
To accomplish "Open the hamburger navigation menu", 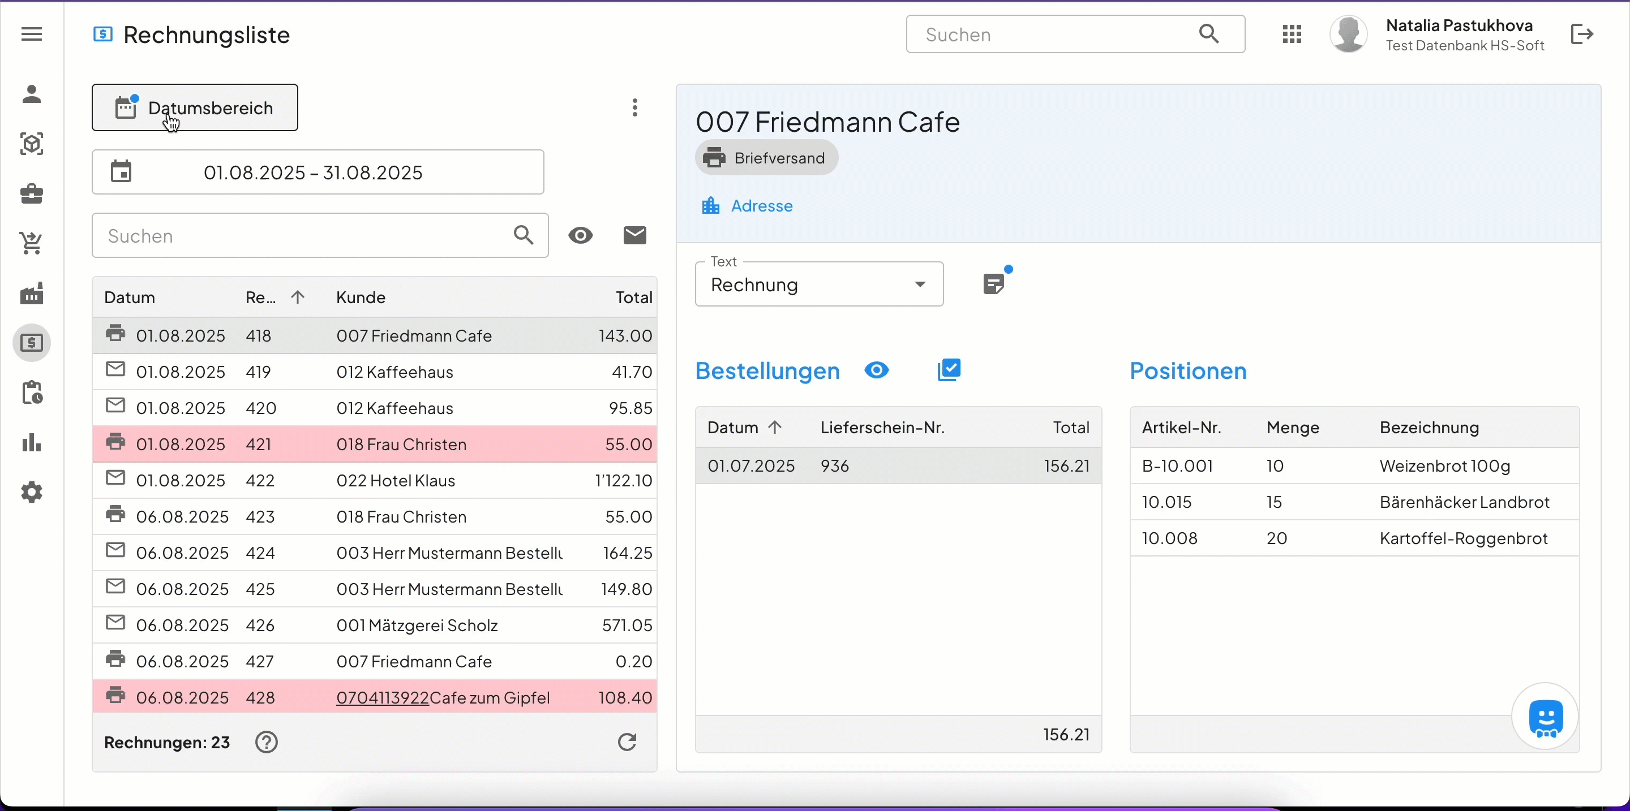I will (32, 34).
